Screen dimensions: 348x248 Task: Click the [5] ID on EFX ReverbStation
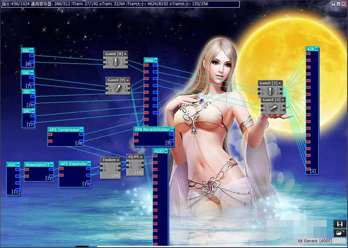[x=168, y=143]
